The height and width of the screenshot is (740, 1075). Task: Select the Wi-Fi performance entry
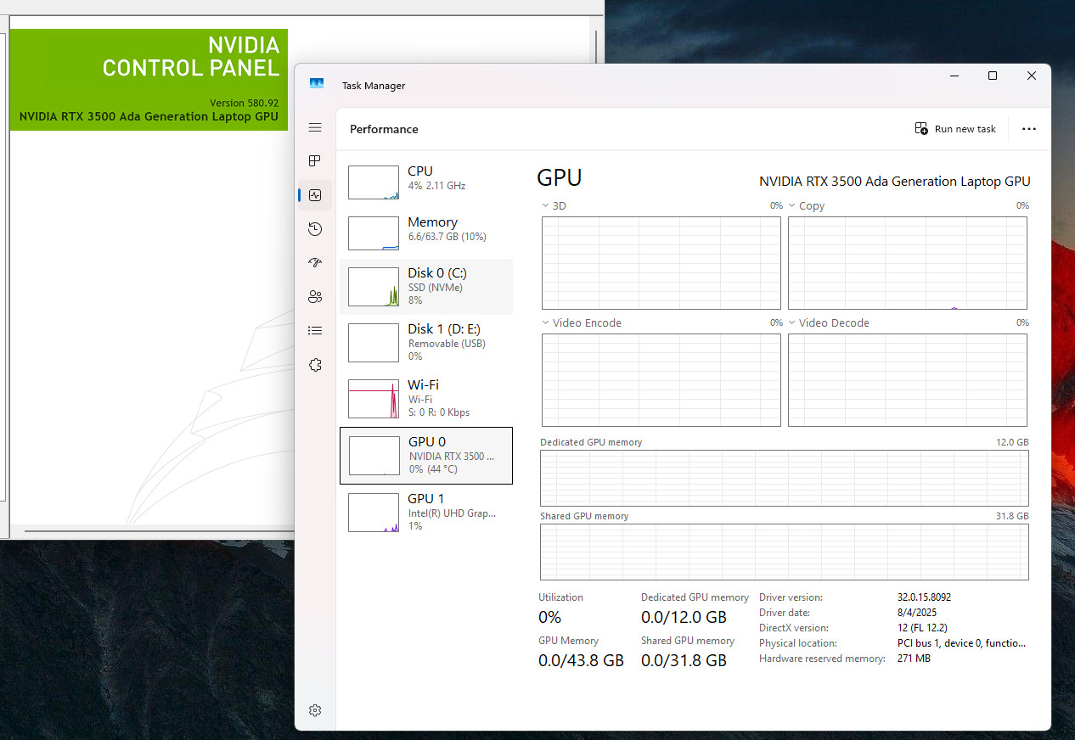point(426,398)
